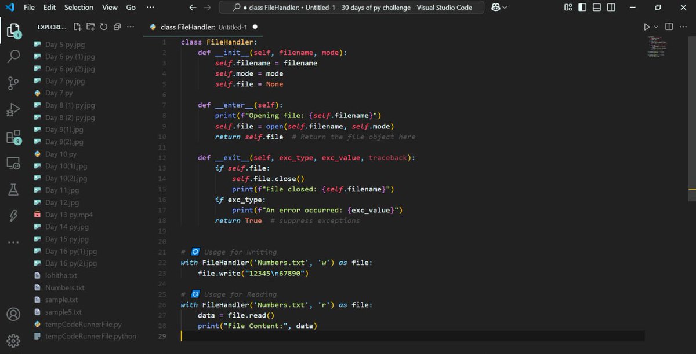The height and width of the screenshot is (354, 696).
Task: Open lohitha.txt file
Action: click(61, 275)
